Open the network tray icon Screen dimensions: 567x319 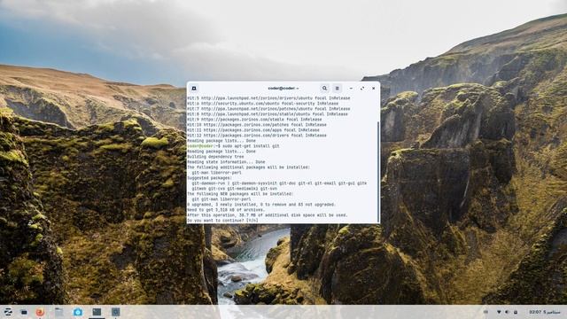coord(499,312)
